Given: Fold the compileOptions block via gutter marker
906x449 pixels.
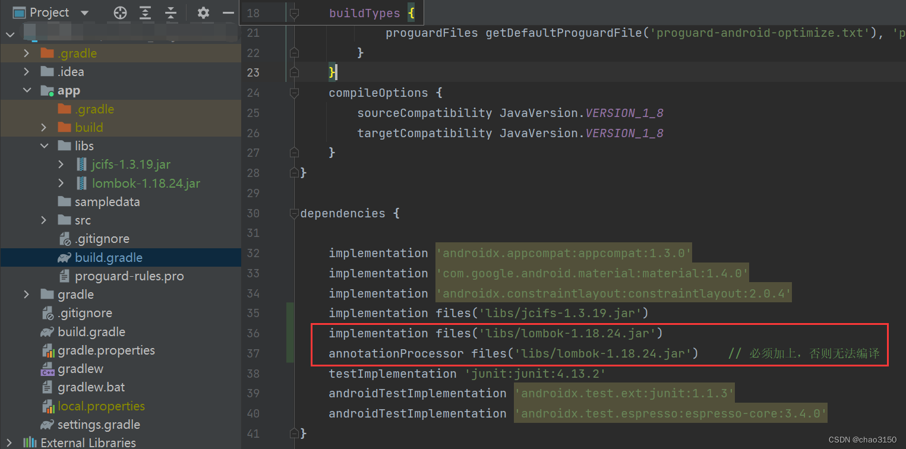Looking at the screenshot, I should (x=293, y=93).
